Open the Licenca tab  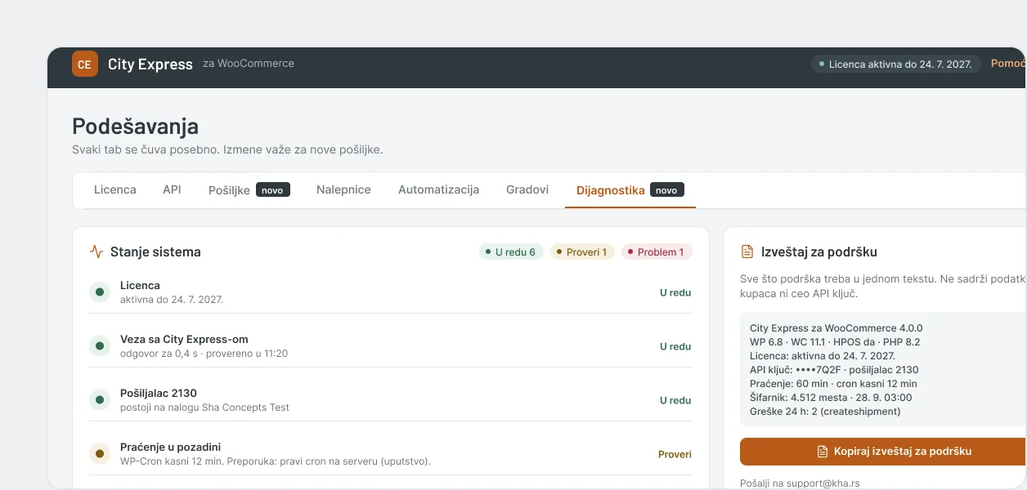[115, 189]
